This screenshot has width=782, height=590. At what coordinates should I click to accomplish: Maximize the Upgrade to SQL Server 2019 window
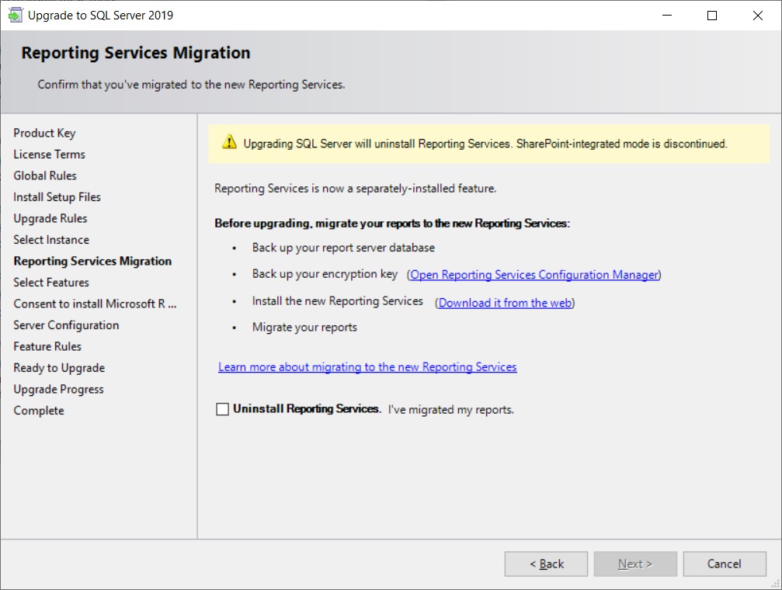pyautogui.click(x=712, y=16)
